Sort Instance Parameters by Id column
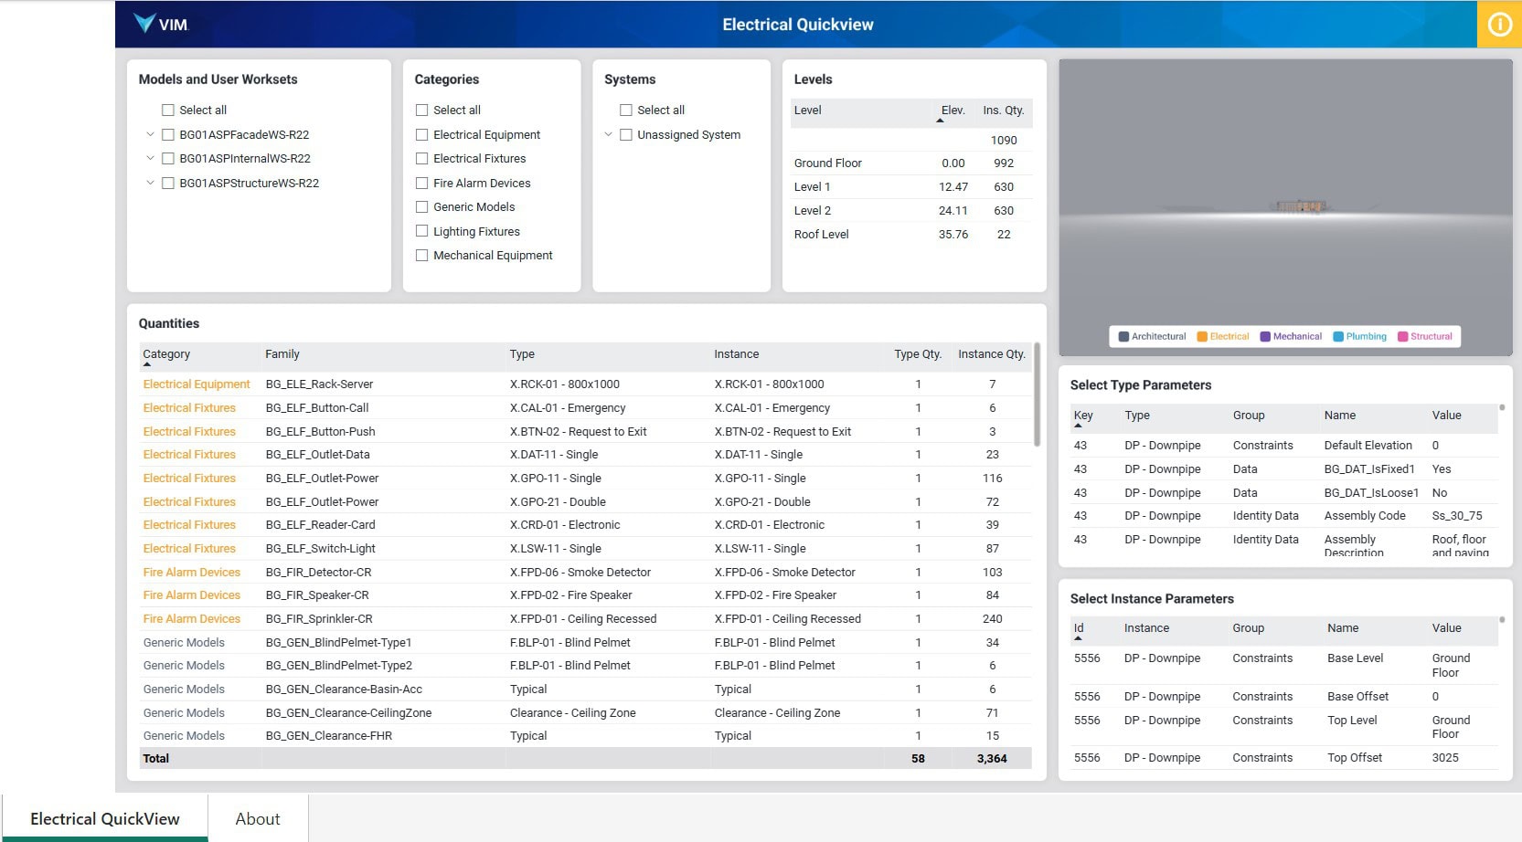 [1079, 628]
